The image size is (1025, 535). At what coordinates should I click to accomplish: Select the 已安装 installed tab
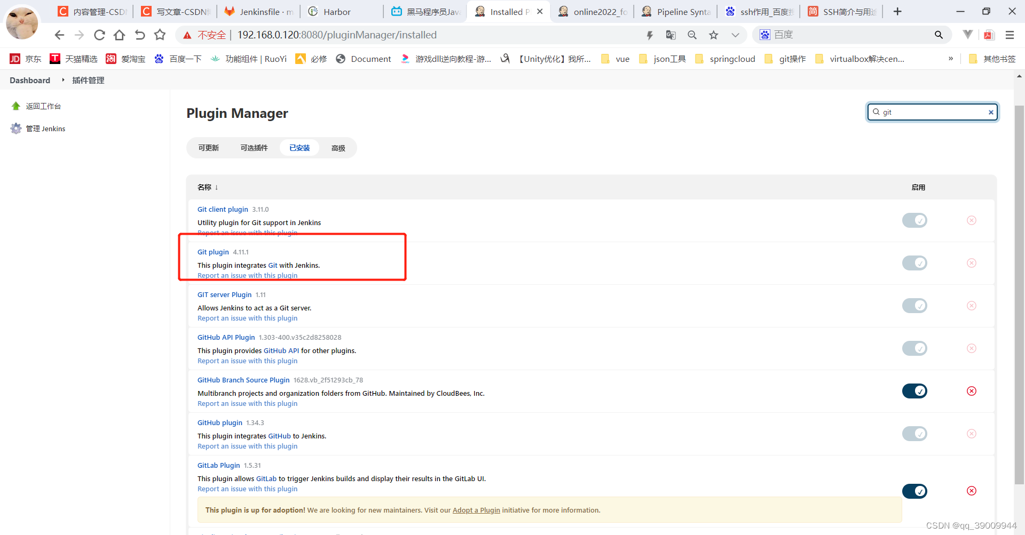[x=299, y=148]
